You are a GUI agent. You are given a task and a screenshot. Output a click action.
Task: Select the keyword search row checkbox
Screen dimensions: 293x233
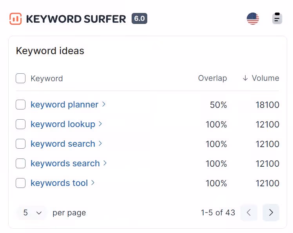coord(20,144)
